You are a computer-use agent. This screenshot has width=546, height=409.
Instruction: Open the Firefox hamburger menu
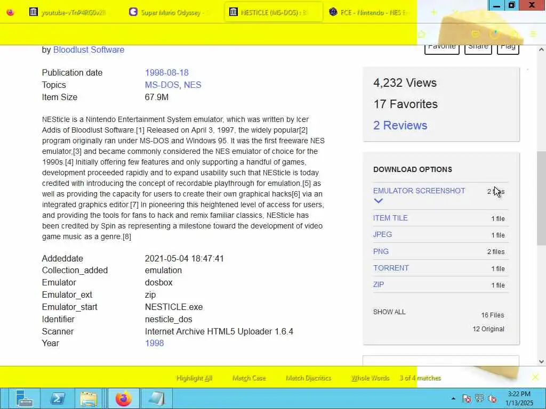click(x=533, y=34)
